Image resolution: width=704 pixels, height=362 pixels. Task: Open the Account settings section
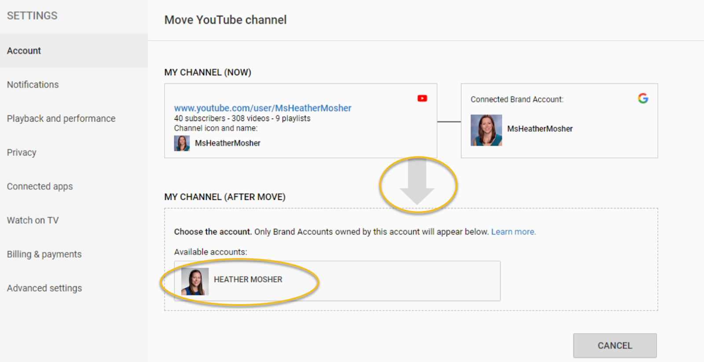(x=74, y=51)
